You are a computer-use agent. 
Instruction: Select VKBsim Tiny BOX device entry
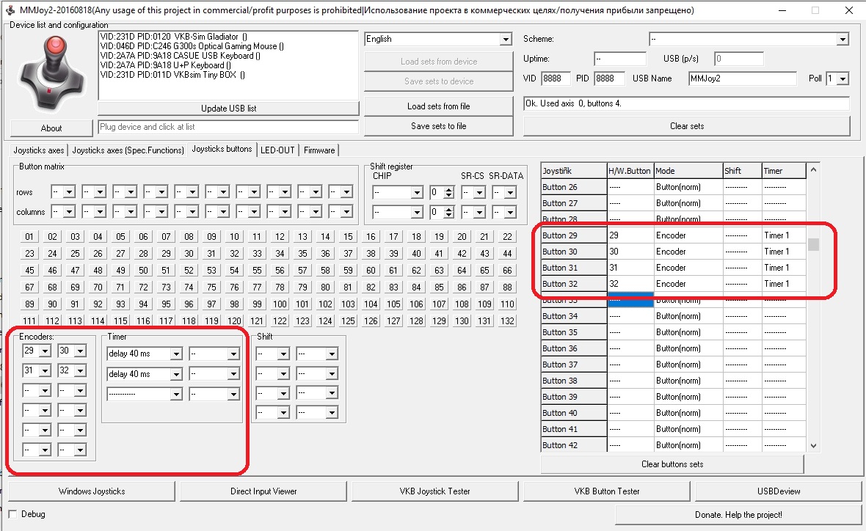coord(172,75)
